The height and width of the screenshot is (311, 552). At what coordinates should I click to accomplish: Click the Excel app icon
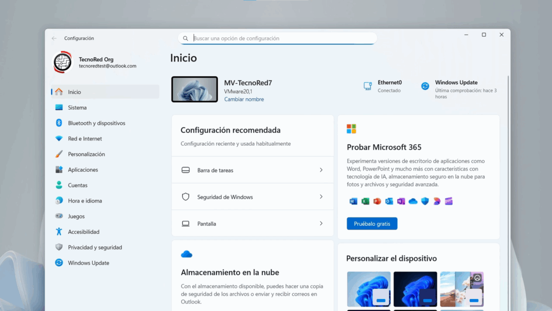click(365, 201)
